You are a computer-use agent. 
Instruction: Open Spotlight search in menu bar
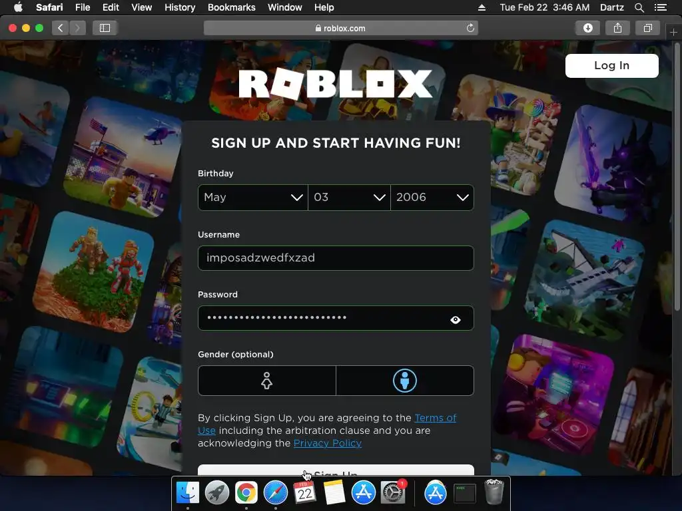(639, 7)
